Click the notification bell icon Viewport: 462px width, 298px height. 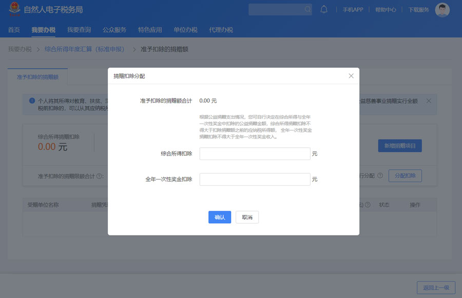(x=324, y=9)
